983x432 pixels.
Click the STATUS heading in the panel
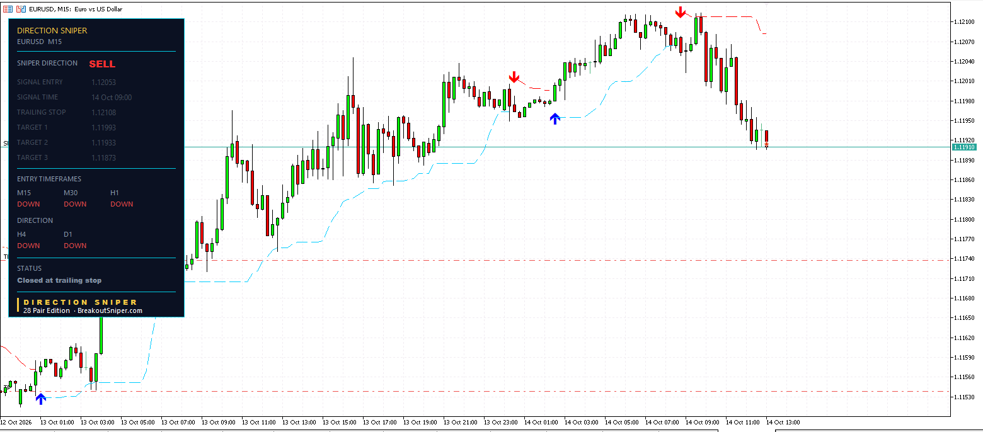pos(29,268)
